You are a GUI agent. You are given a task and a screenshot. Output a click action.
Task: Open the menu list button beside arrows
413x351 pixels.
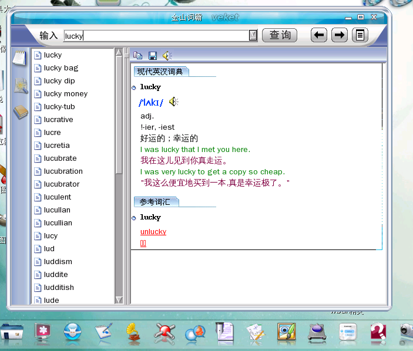[360, 35]
